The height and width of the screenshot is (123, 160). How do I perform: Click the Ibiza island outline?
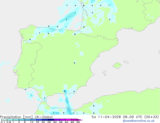pyautogui.click(x=104, y=72)
